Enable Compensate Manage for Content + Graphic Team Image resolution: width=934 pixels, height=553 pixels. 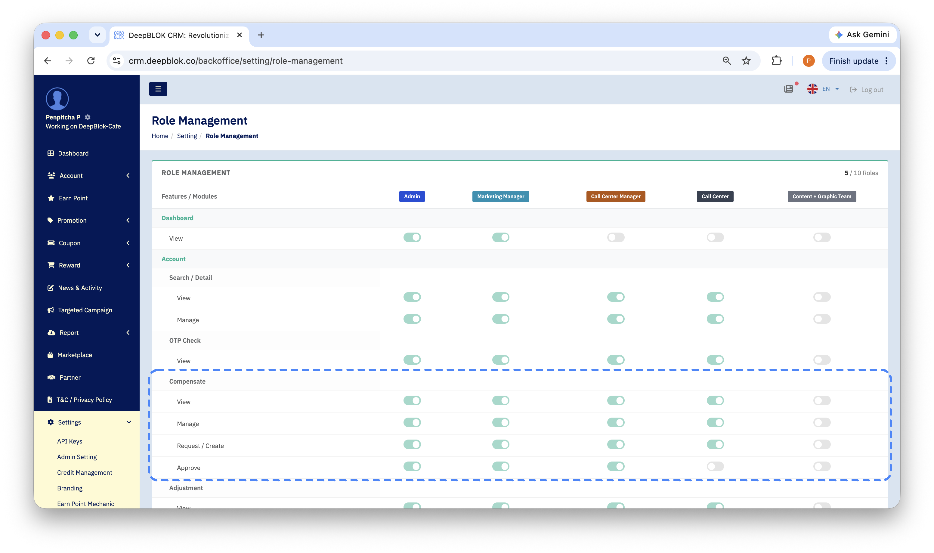point(821,423)
